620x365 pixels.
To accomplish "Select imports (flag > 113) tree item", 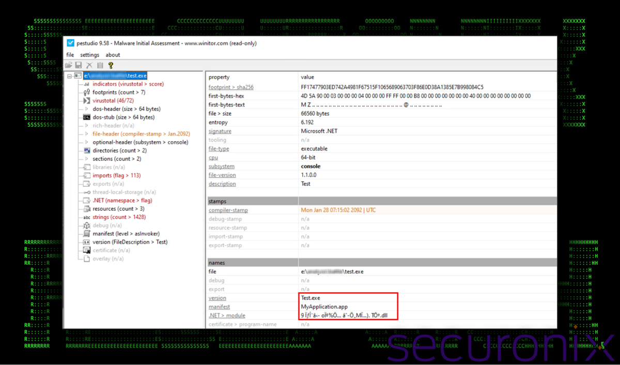I will [116, 176].
